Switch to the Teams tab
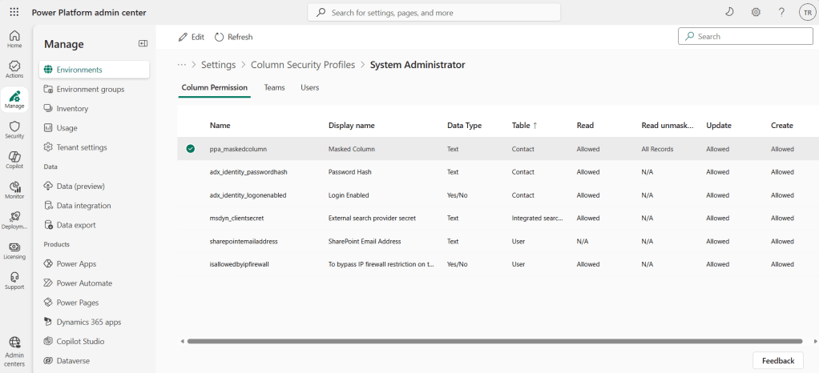 click(x=274, y=87)
